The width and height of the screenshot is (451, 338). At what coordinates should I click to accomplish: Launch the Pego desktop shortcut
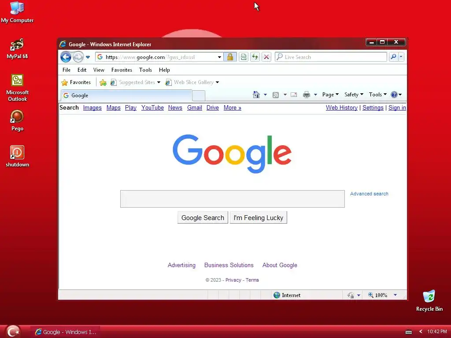pyautogui.click(x=17, y=121)
